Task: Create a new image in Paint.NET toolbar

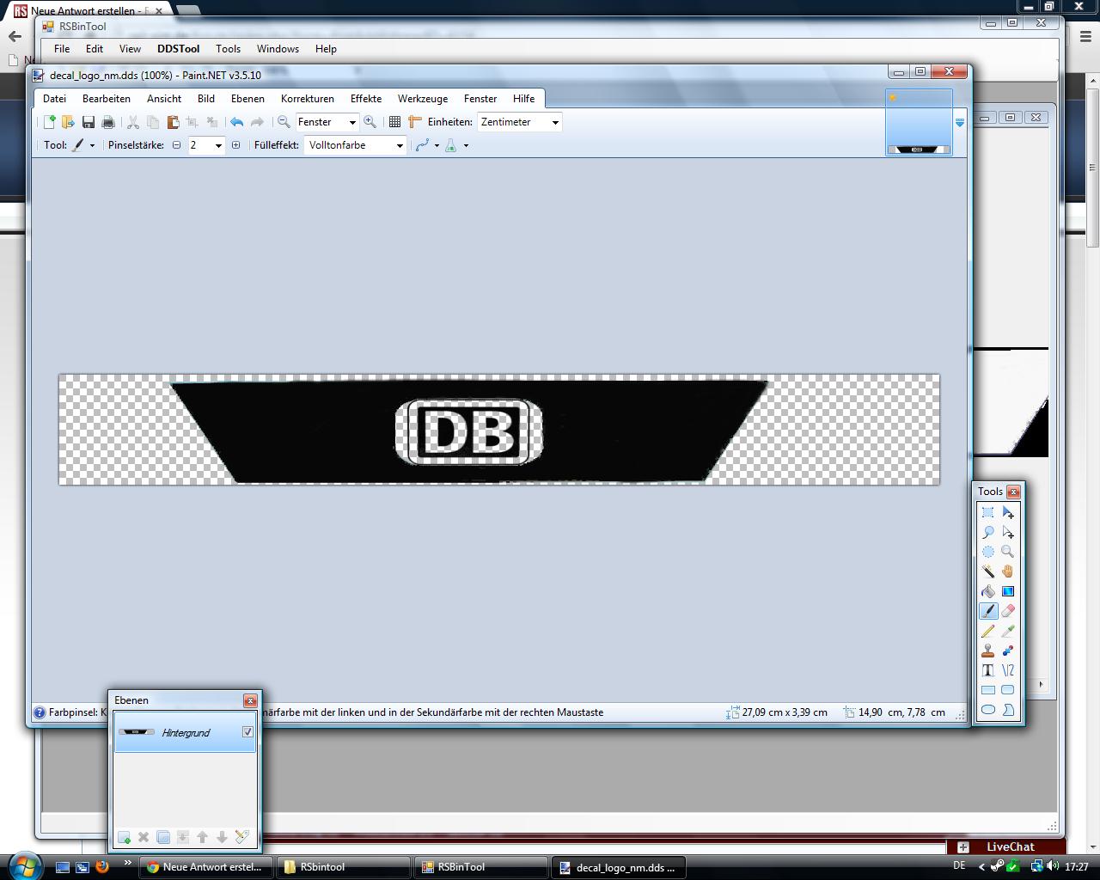Action: tap(50, 122)
